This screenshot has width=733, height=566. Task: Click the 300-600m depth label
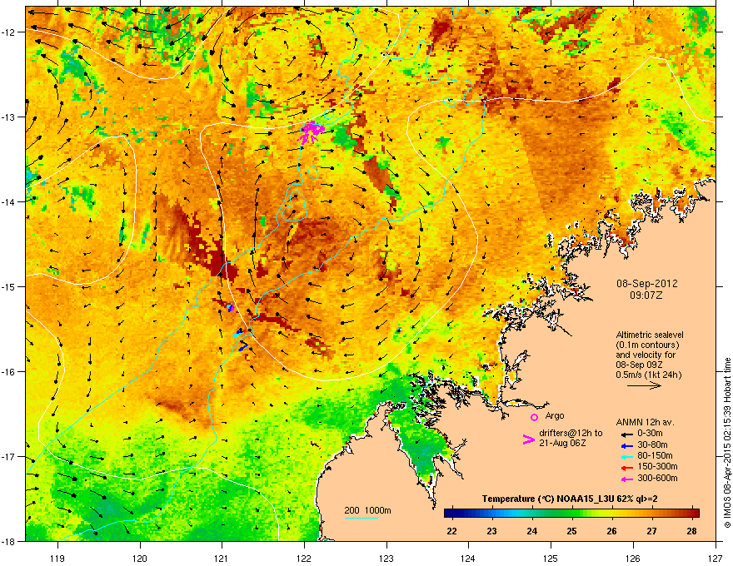(657, 479)
